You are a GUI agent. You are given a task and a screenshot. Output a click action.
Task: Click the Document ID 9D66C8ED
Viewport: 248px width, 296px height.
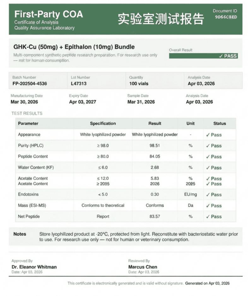[226, 17]
